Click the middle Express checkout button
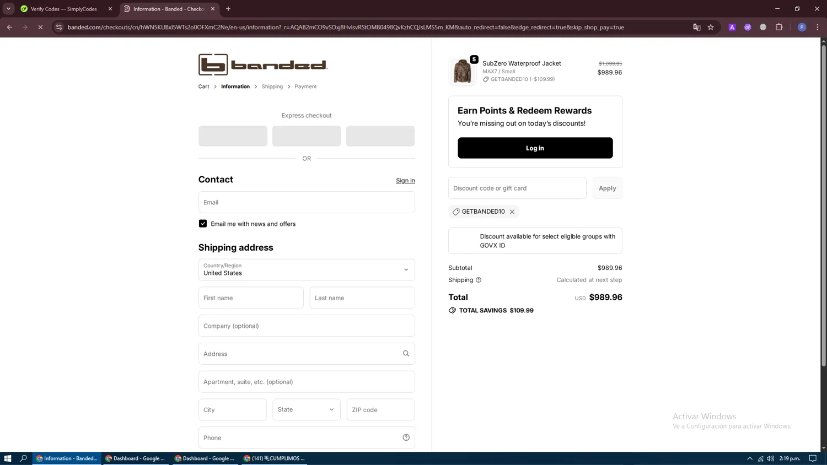Viewport: 827px width, 465px height. click(307, 136)
